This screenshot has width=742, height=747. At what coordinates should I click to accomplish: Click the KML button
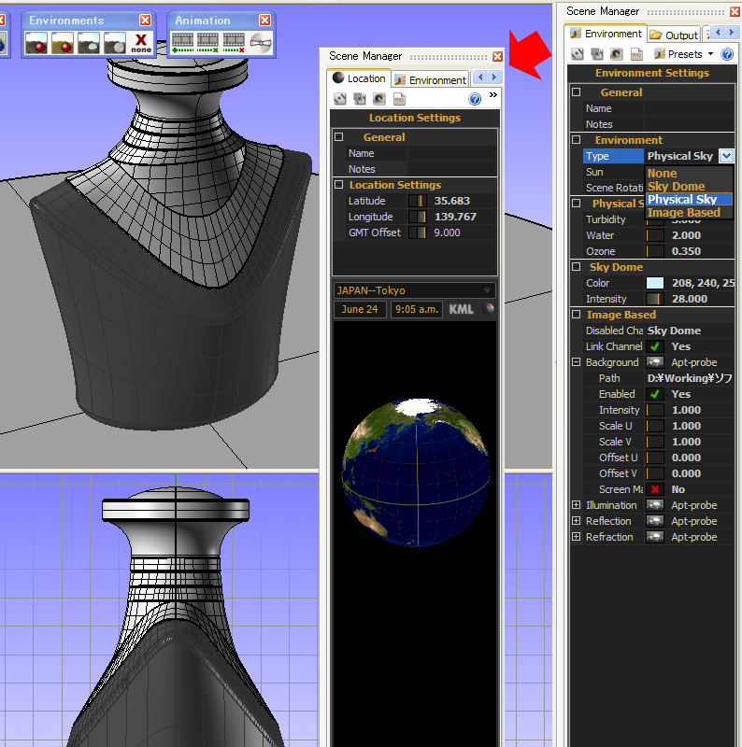(461, 309)
